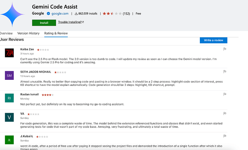Screen dimensions: 248x150
Task: Open the Version History tab
Action: [28, 33]
